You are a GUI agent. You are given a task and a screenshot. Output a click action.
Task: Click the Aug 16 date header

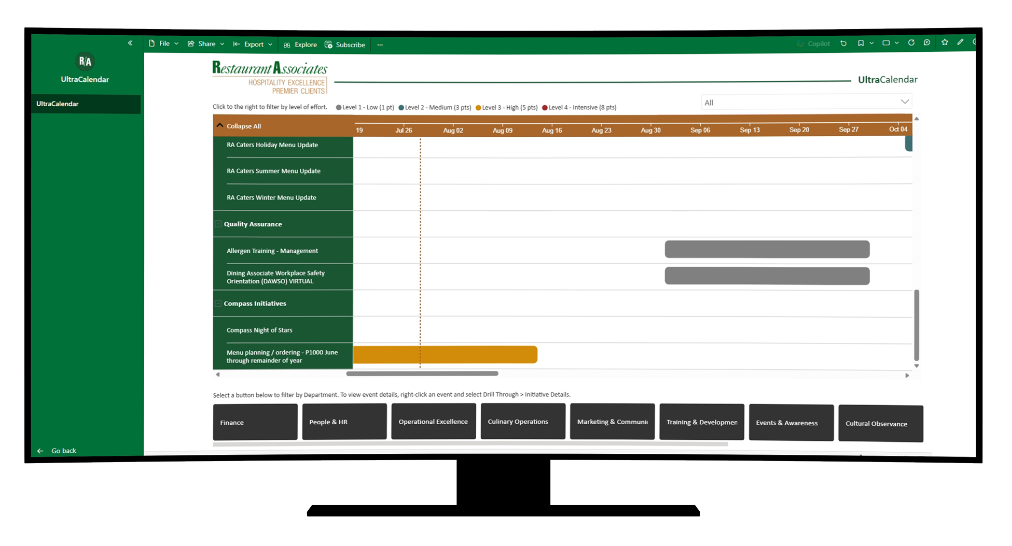tap(552, 131)
